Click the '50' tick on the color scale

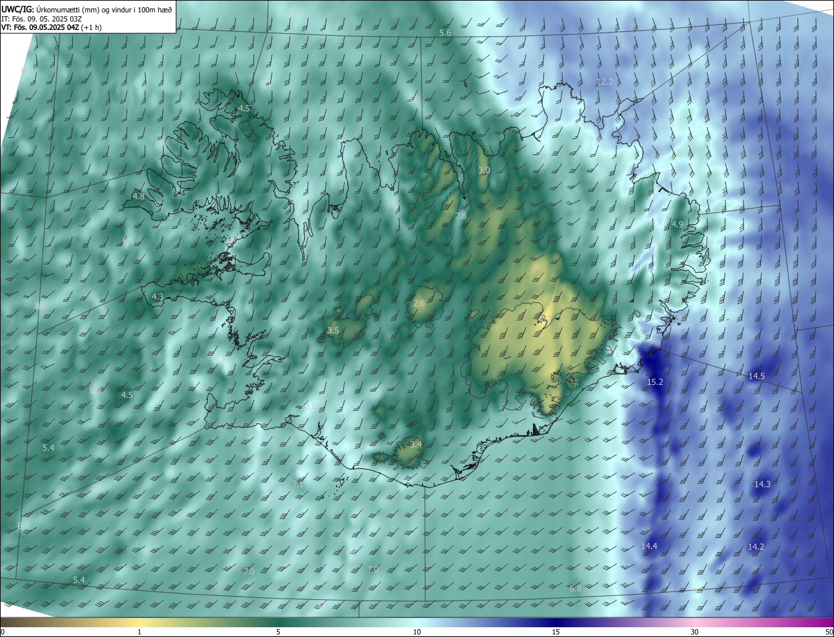(x=829, y=632)
